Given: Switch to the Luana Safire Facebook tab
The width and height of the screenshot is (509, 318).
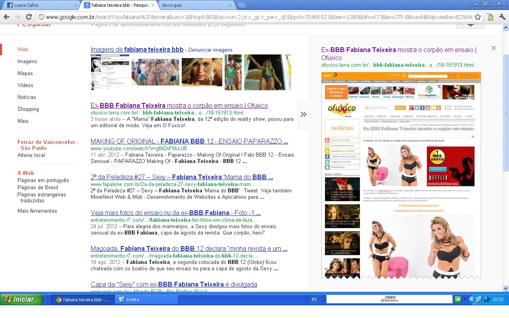Looking at the screenshot, I should coord(42,5).
